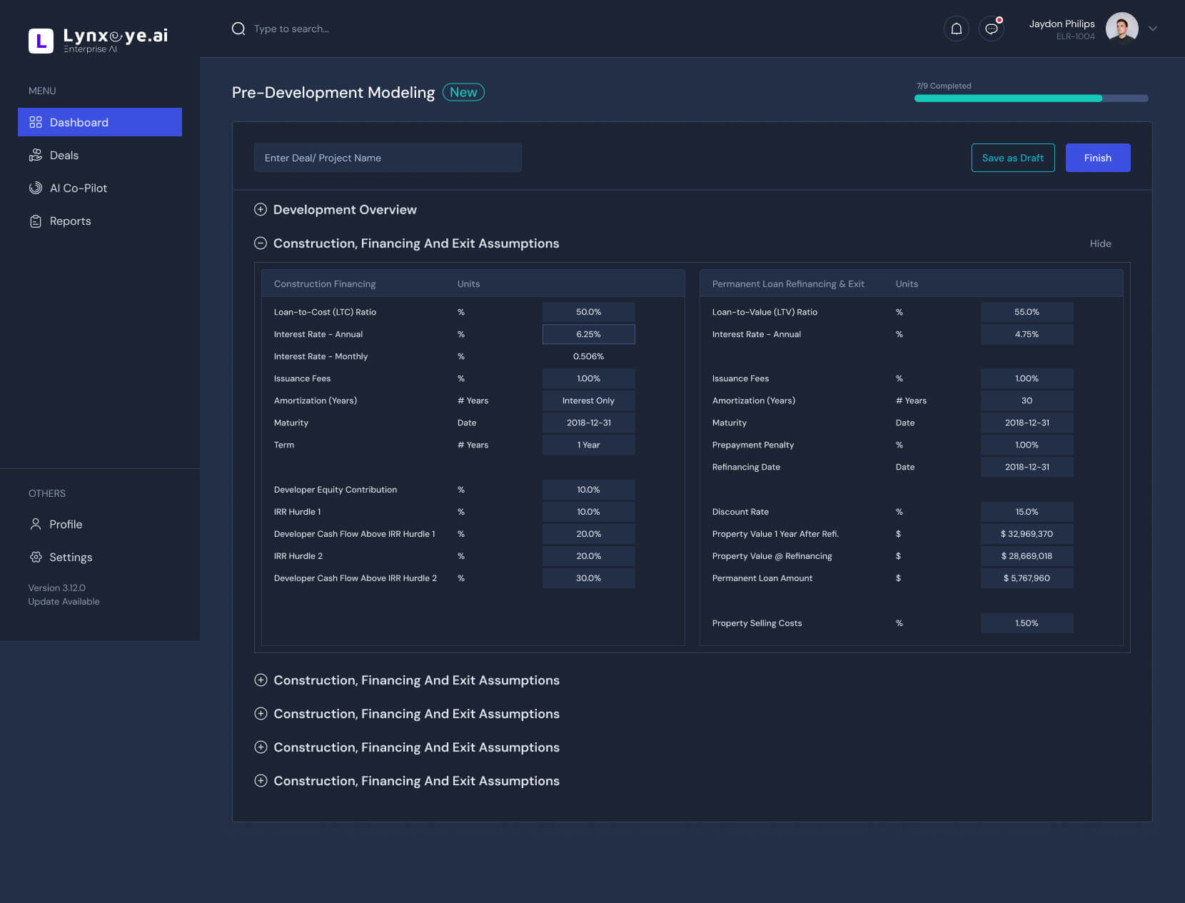Open the user account dropdown chevron
This screenshot has width=1185, height=903.
pyautogui.click(x=1152, y=29)
